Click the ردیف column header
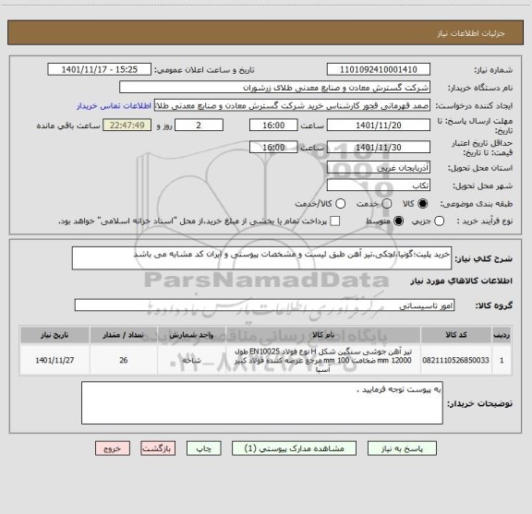 pos(502,335)
